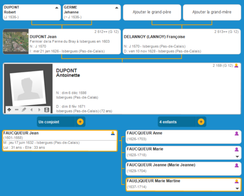Viewport: 244px width, 196px height.
Task: Click Ajouter le grand-père button
Action: (152, 12)
